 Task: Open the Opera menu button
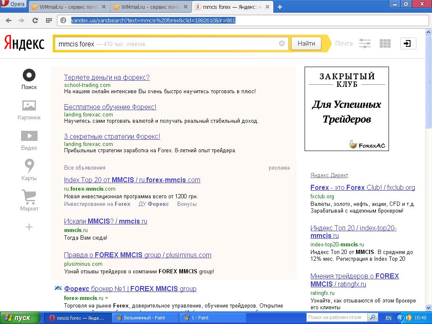[x=13, y=4]
